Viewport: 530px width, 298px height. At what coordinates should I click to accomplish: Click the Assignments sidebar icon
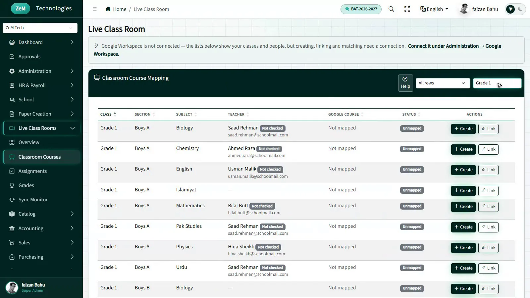(x=12, y=171)
